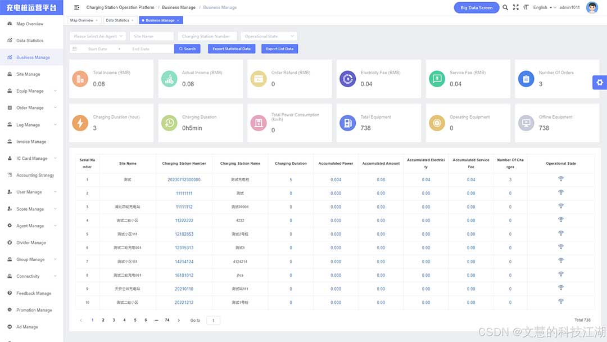The image size is (607, 342).
Task: Collapse the sidebar using the hamburger icon
Action: coord(76,7)
